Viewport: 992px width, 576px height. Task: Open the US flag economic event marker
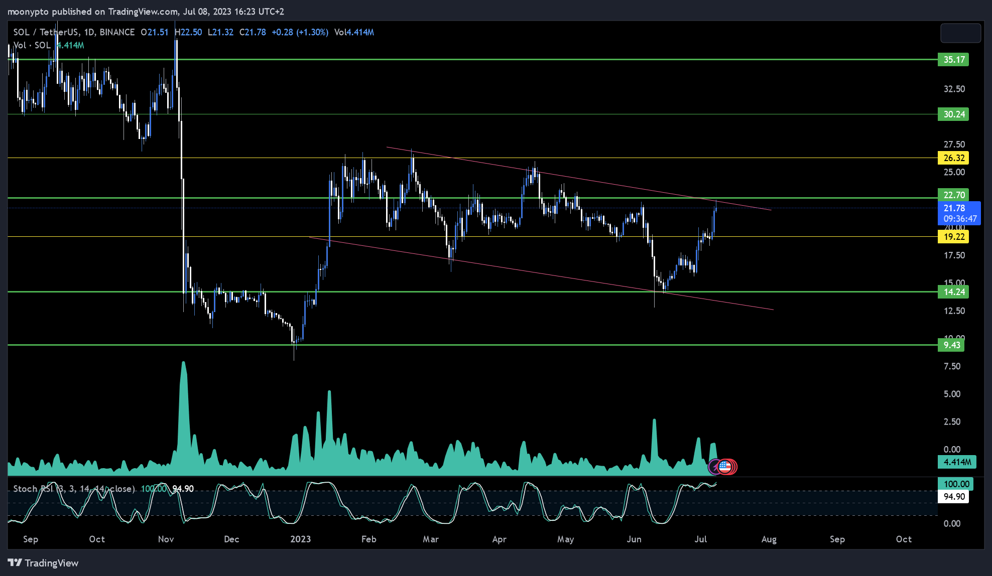[724, 467]
